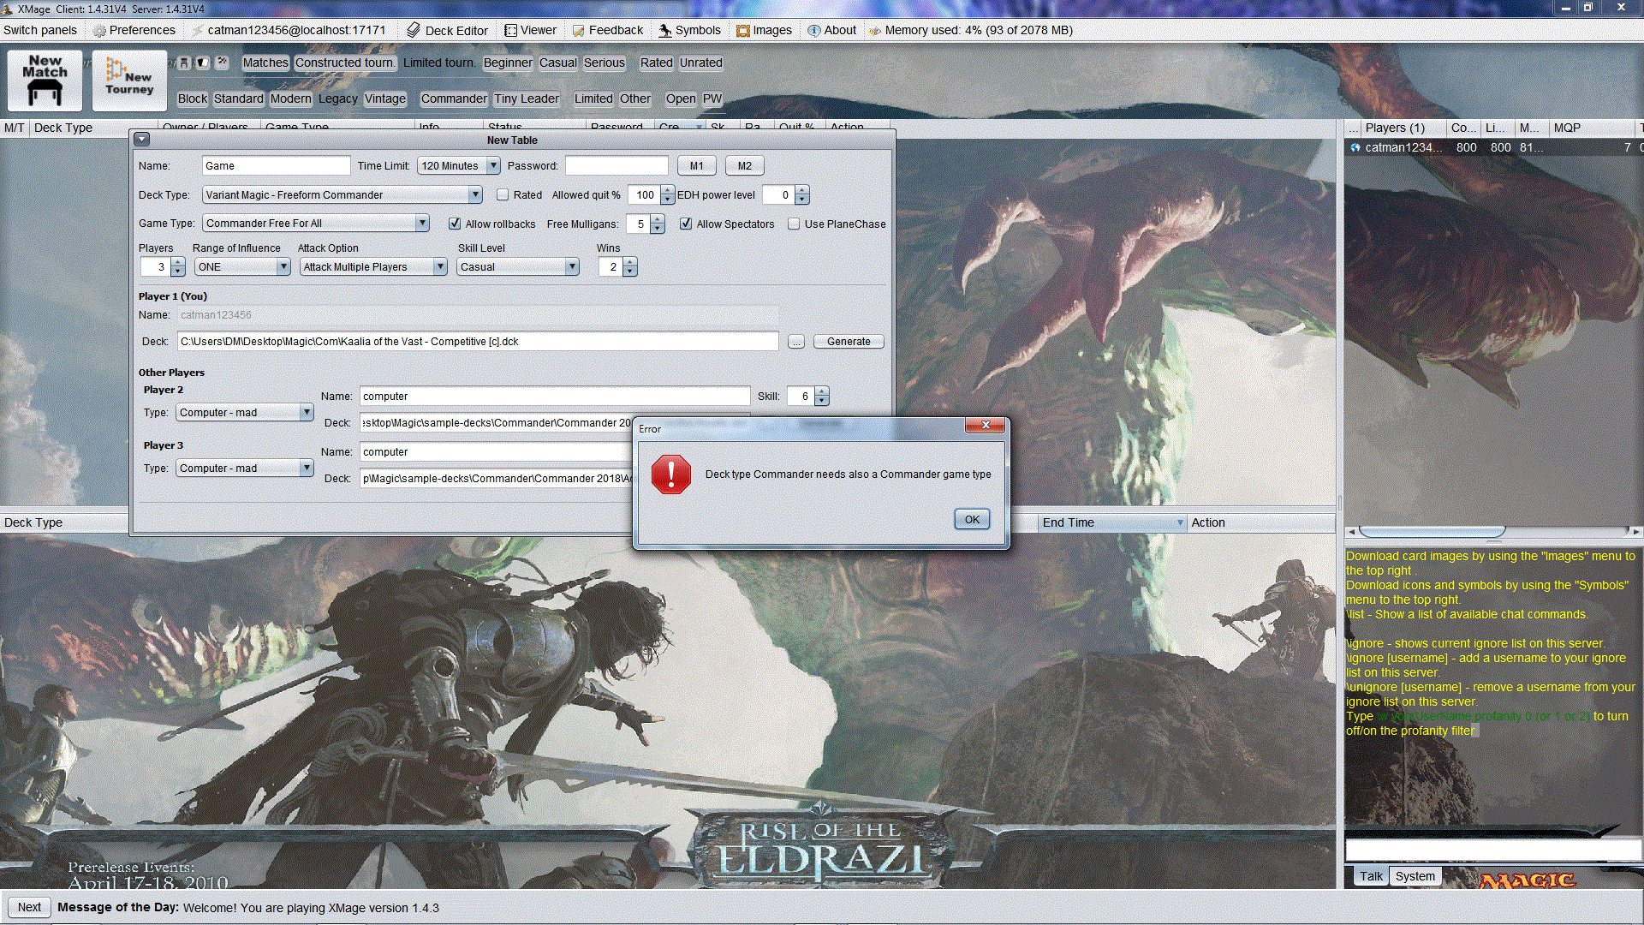The image size is (1644, 925).
Task: Open the About dialog
Action: [831, 30]
